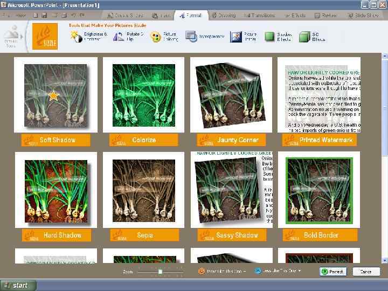Switch to the Format tab
This screenshot has height=291, width=388.
pos(191,15)
